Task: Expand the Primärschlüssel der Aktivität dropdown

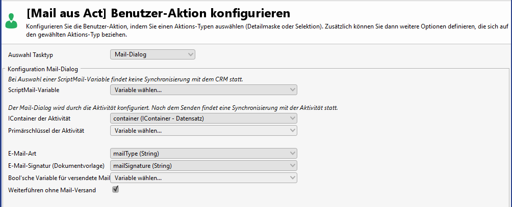Action: (203, 131)
